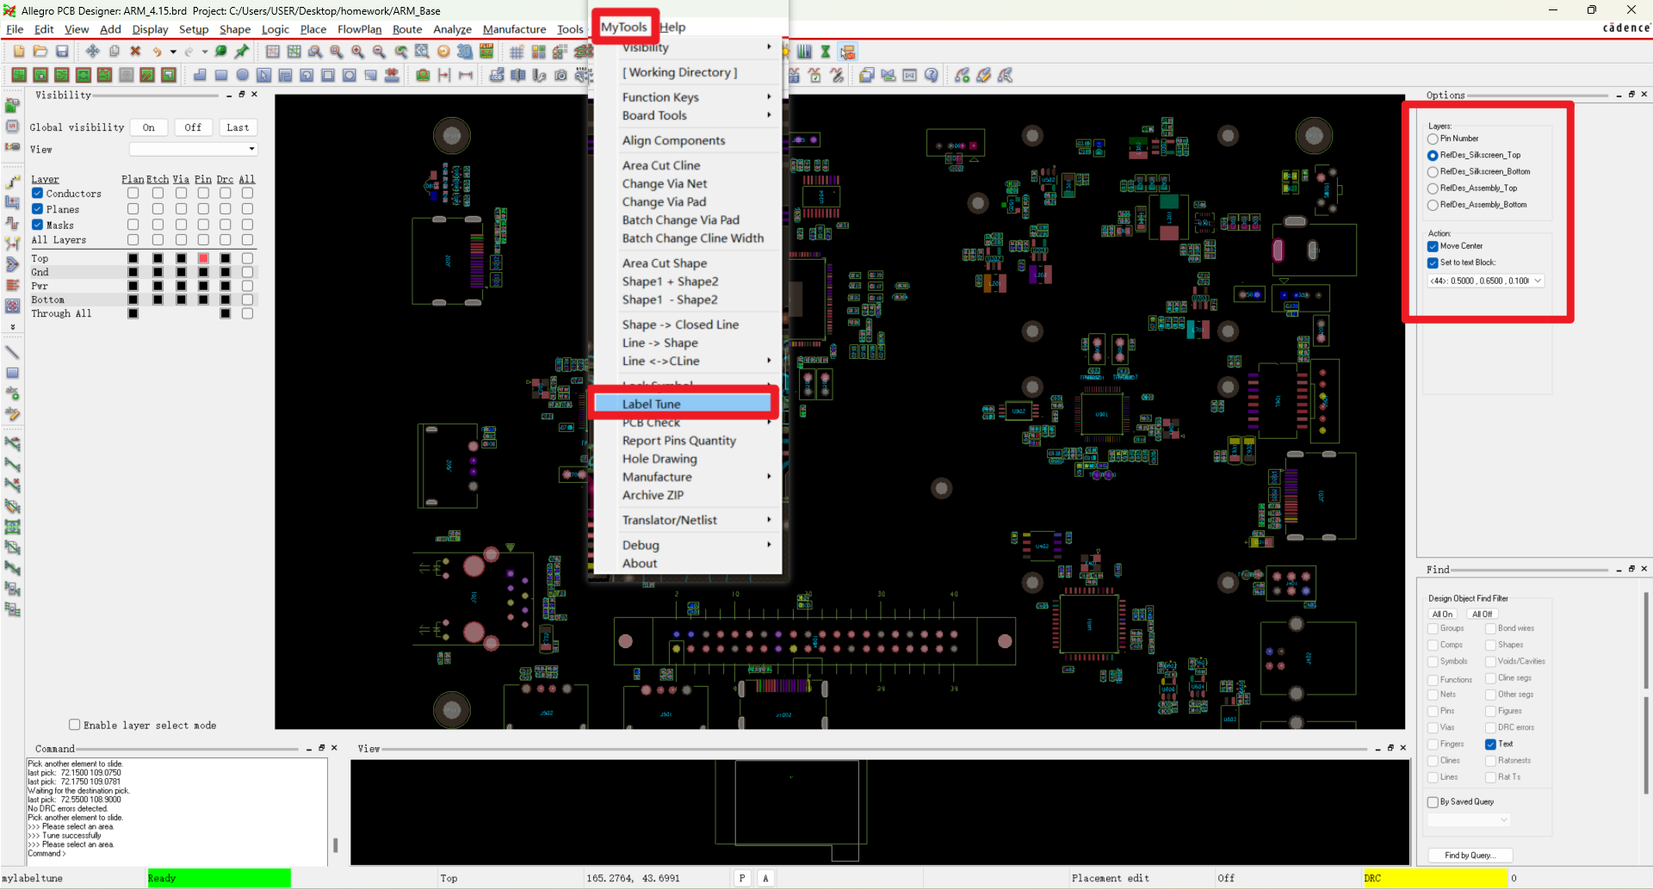Viewport: 1653px width, 890px height.
Task: Check the By Saved Query checkbox
Action: [x=1433, y=801]
